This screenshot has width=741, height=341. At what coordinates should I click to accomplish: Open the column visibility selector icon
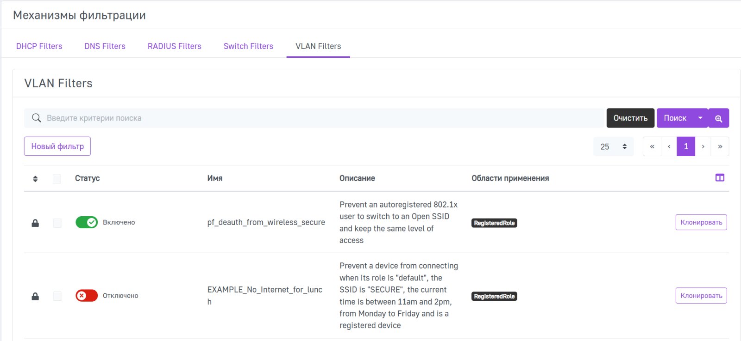click(720, 178)
